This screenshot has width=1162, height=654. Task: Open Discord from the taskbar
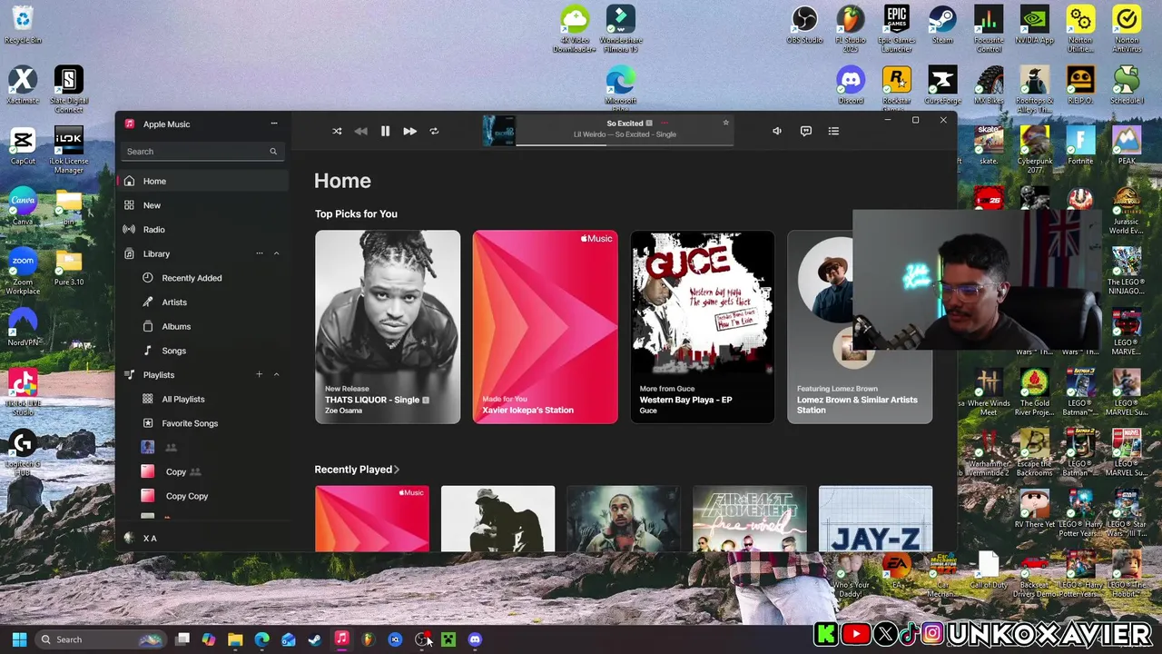coord(474,639)
